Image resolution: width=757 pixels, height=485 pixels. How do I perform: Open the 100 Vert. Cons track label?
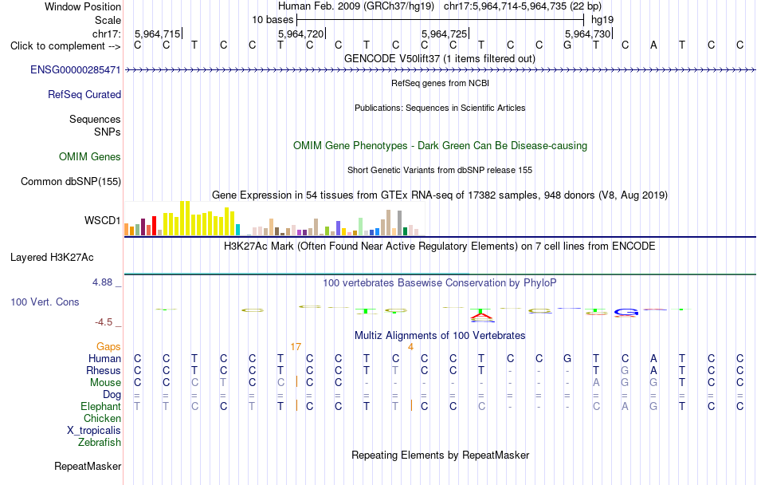pos(45,302)
